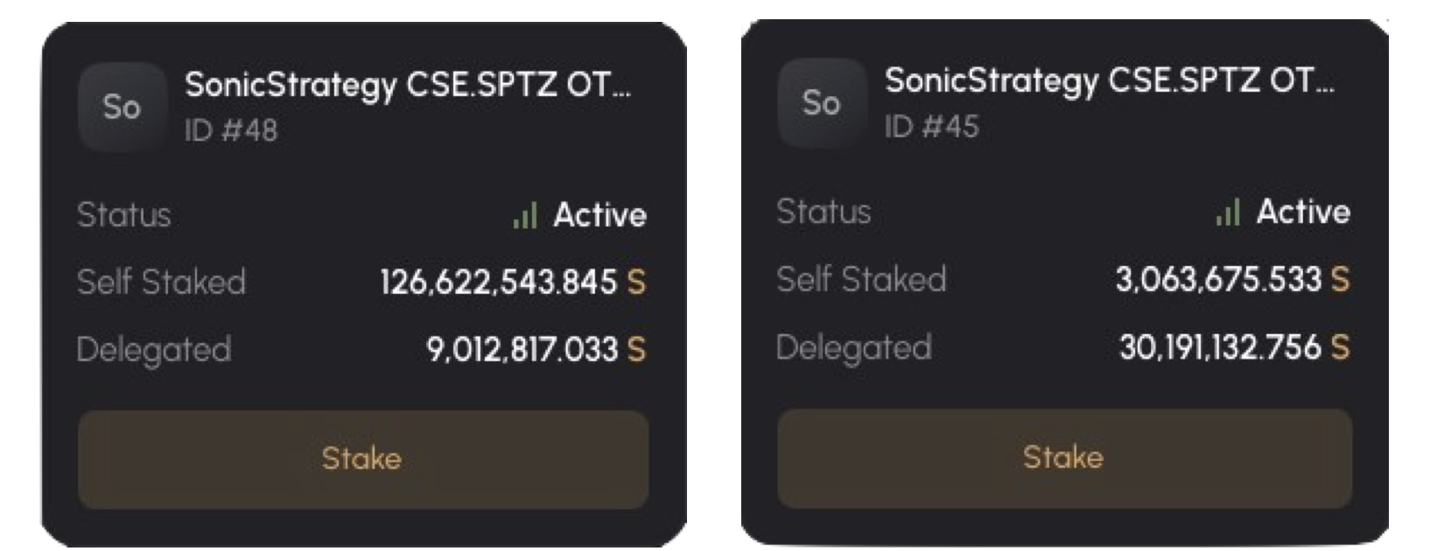Click the So avatar on validator #48
Screen dimensions: 1430x551
point(122,108)
